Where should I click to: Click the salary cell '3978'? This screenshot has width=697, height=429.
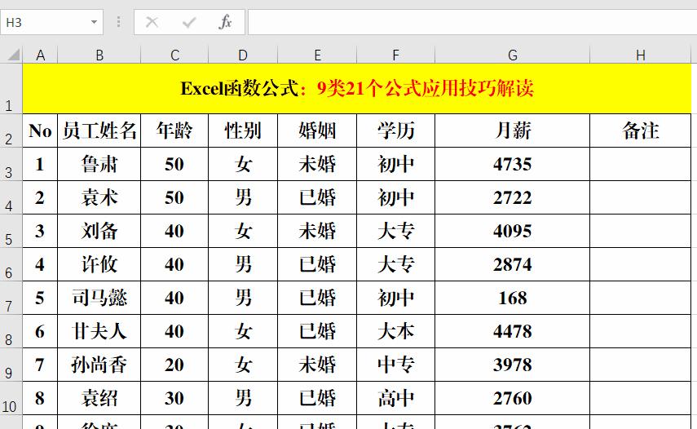[513, 365]
